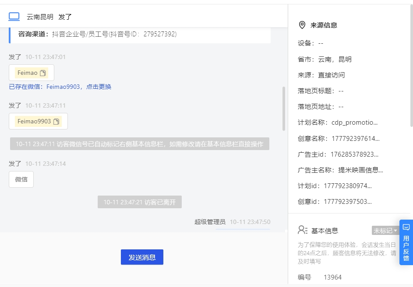
Task: Click the 落地页地址 row
Action: [321, 107]
